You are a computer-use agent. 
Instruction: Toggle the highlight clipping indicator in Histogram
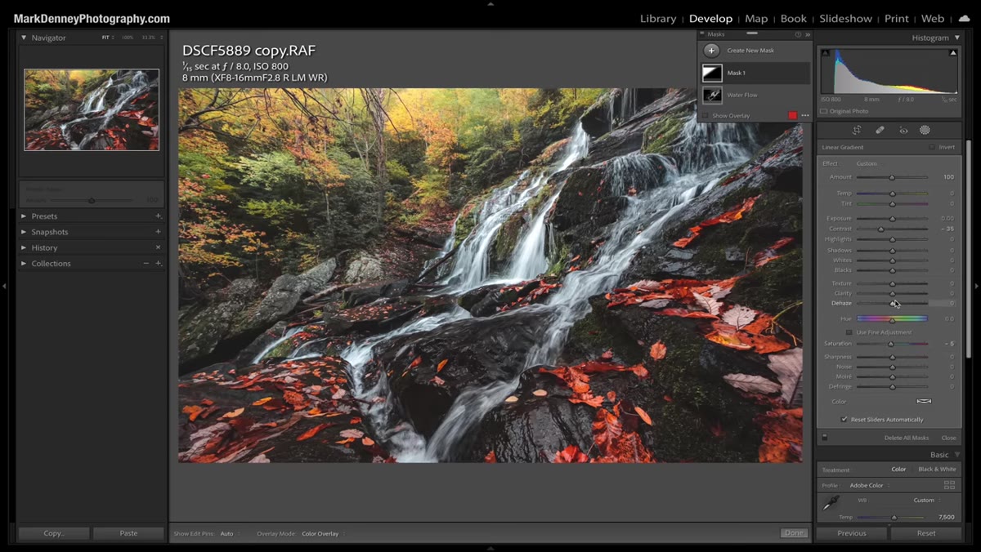coord(953,53)
